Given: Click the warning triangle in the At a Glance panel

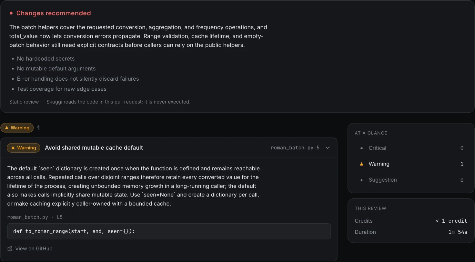Looking at the screenshot, I should pyautogui.click(x=361, y=164).
